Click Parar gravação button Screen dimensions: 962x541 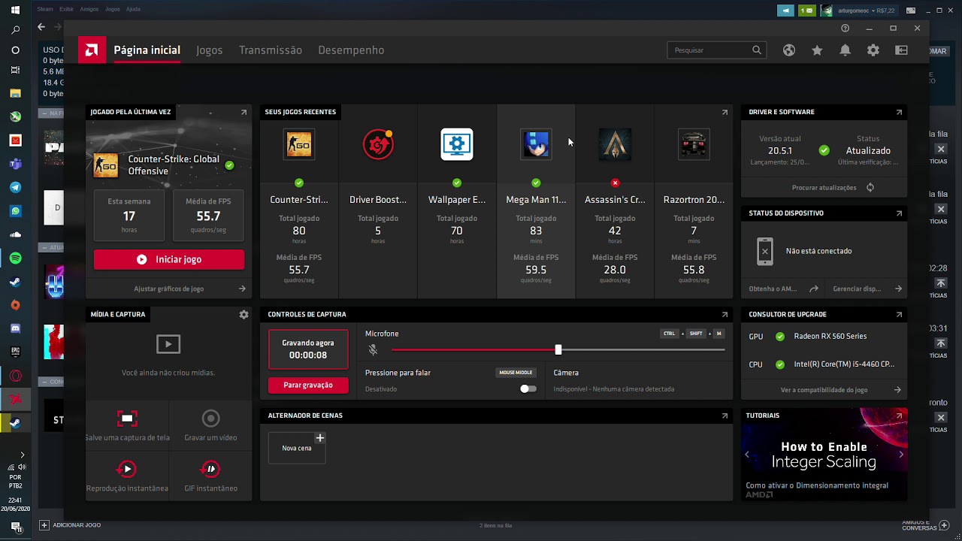[x=308, y=385]
